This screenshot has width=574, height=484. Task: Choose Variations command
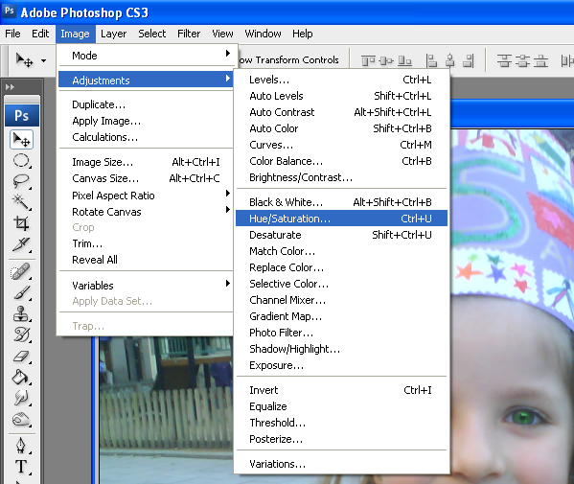pos(341,464)
